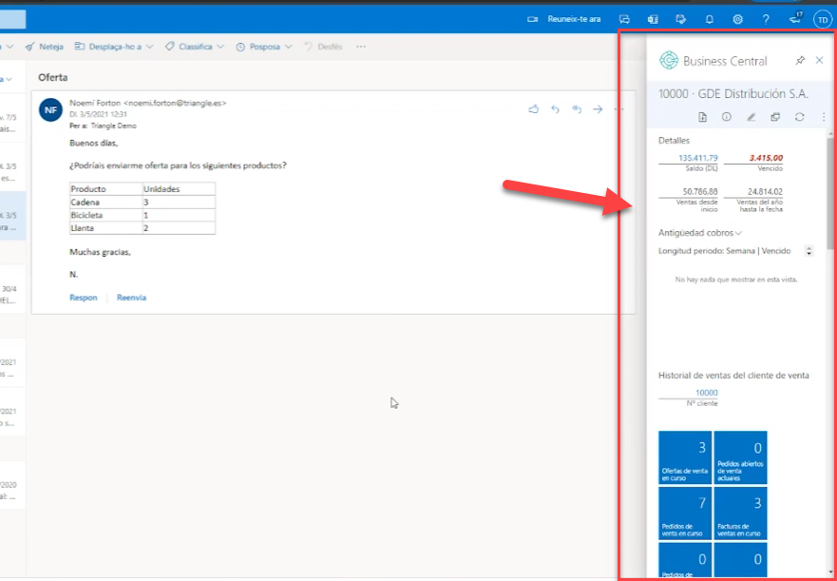This screenshot has width=837, height=581.
Task: Click Reuneix-te ara in the header
Action: pos(565,19)
